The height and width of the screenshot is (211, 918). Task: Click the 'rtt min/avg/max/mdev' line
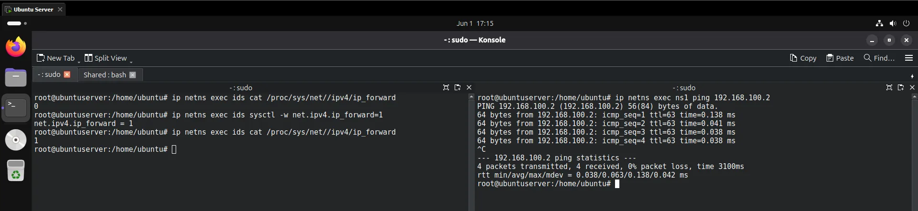click(x=582, y=175)
